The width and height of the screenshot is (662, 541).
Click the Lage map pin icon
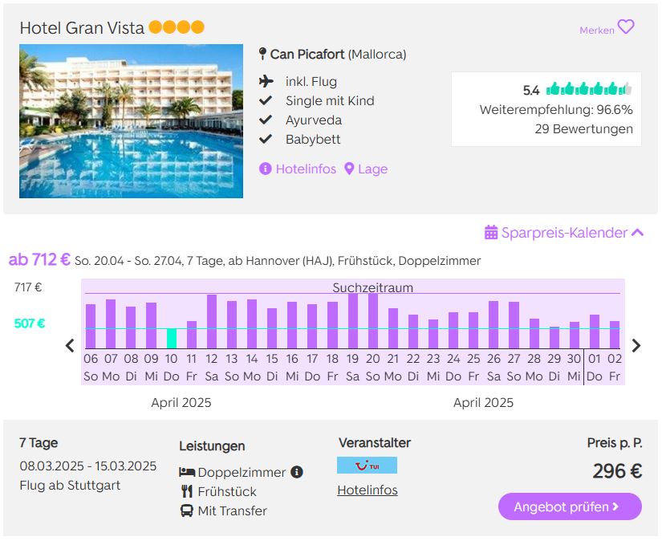coord(349,169)
